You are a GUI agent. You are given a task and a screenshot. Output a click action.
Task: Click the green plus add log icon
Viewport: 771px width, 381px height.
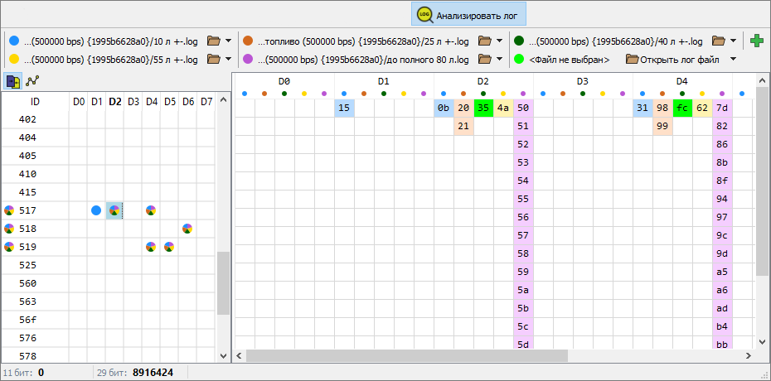coord(756,41)
